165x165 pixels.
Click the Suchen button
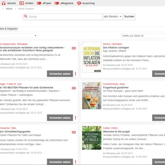[x=129, y=16]
